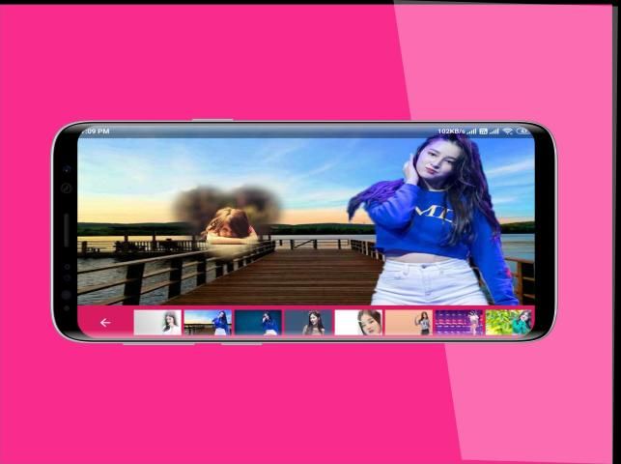This screenshot has height=464, width=621.
Task: Select the first thumbnail with white background
Action: point(157,323)
